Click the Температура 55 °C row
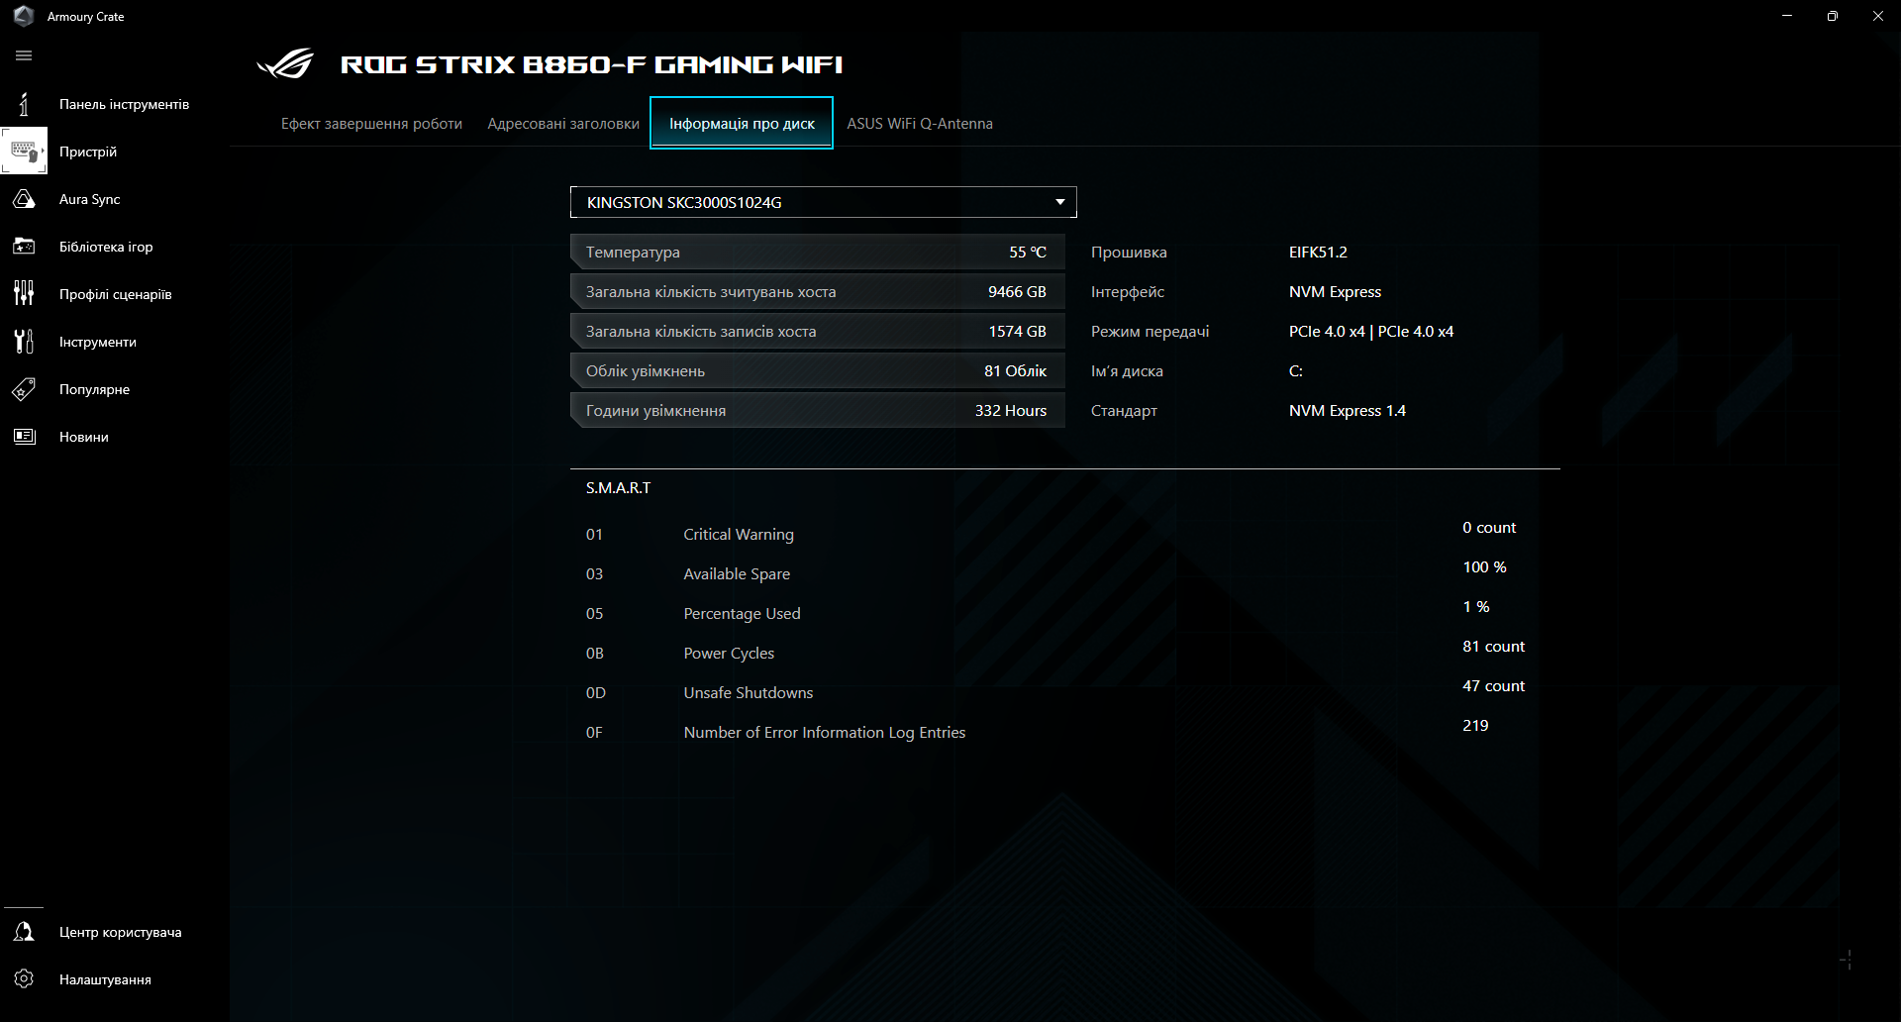The height and width of the screenshot is (1022, 1901). (x=818, y=252)
